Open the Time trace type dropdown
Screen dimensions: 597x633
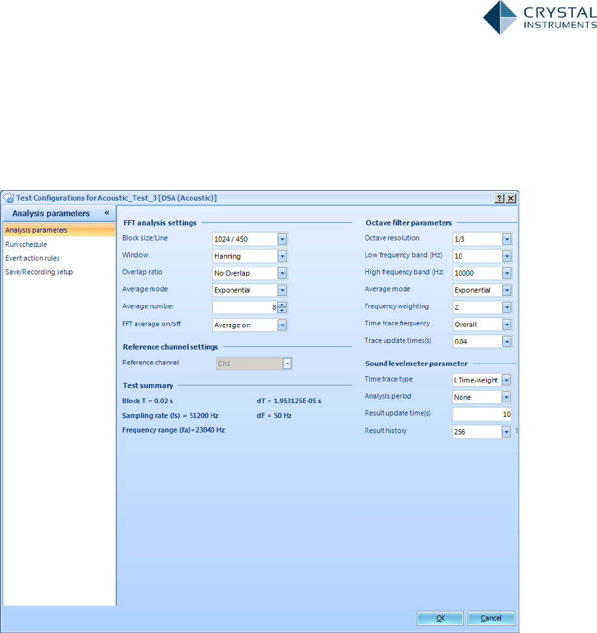tap(506, 380)
